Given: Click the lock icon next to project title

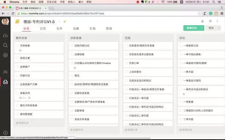Looking at the screenshot, I should pyautogui.click(x=65, y=21).
